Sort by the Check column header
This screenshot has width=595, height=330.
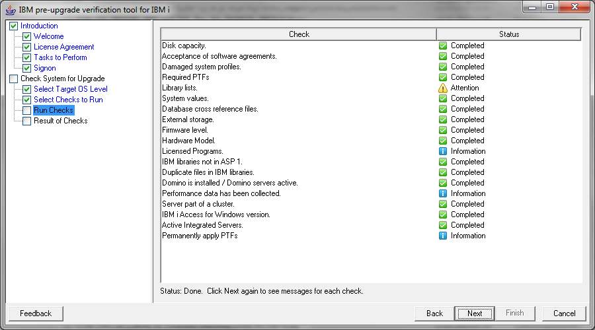point(299,34)
